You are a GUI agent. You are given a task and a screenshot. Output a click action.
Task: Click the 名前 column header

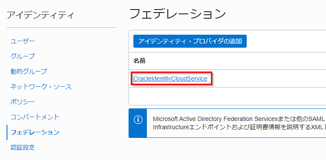(139, 61)
